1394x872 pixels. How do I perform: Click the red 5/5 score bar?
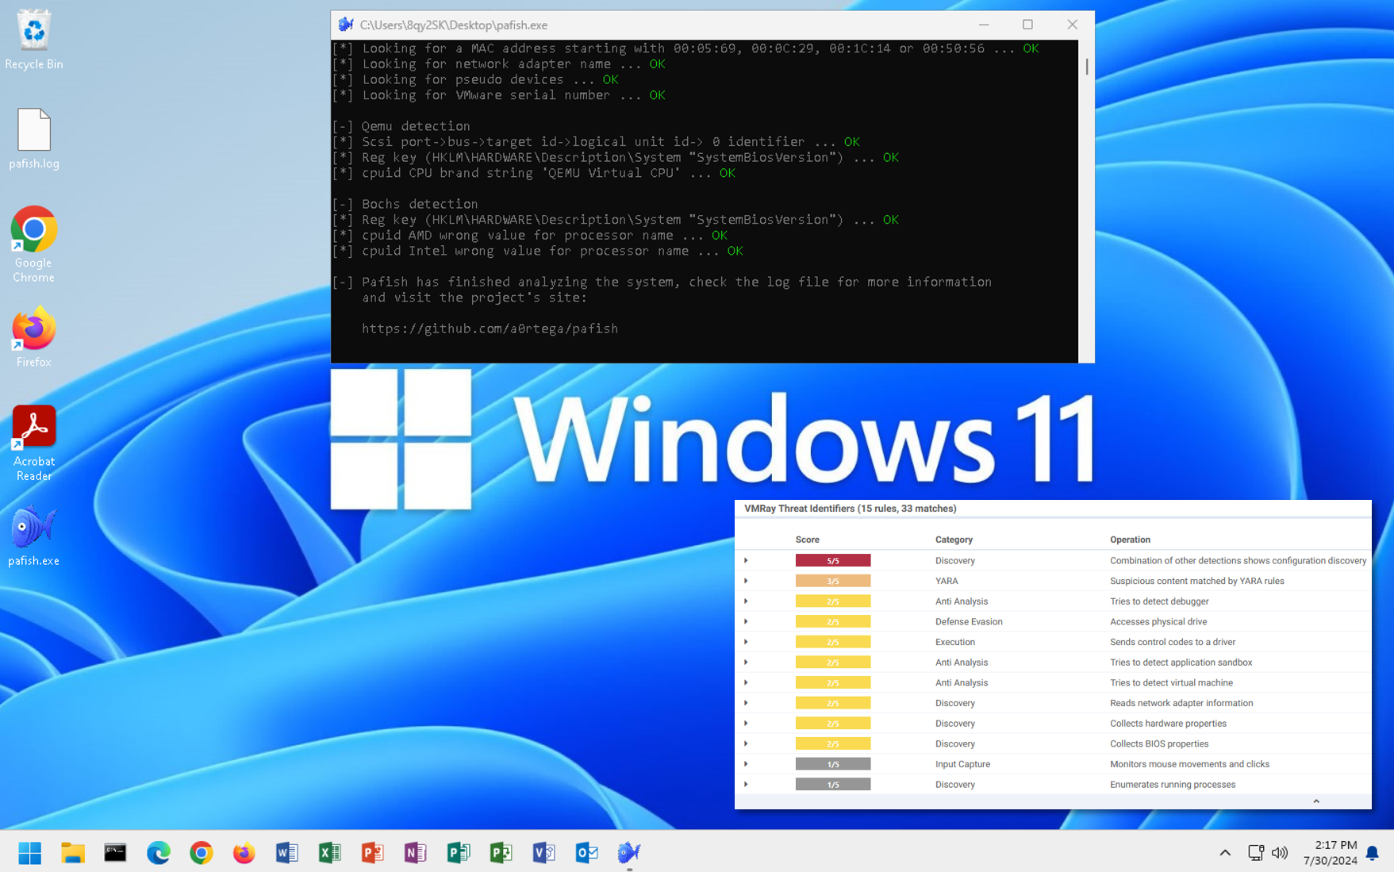click(833, 561)
